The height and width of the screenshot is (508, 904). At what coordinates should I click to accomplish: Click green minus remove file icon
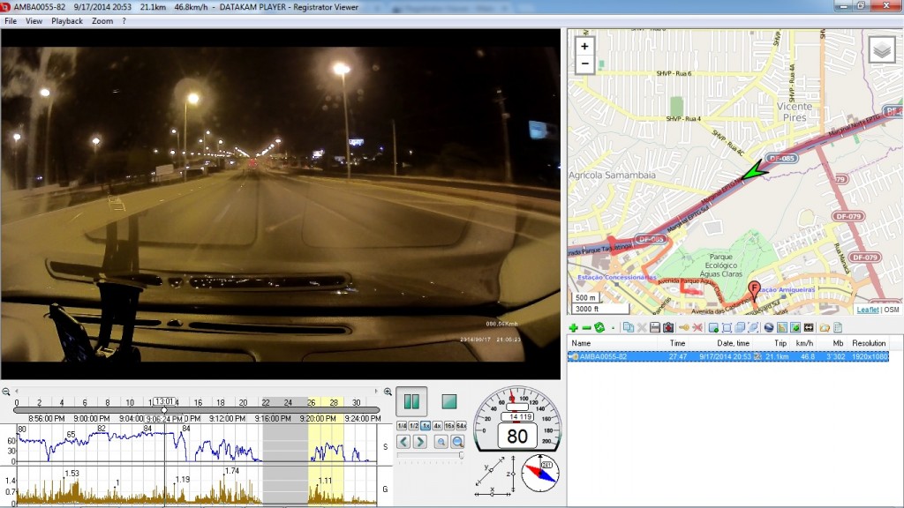click(x=586, y=327)
